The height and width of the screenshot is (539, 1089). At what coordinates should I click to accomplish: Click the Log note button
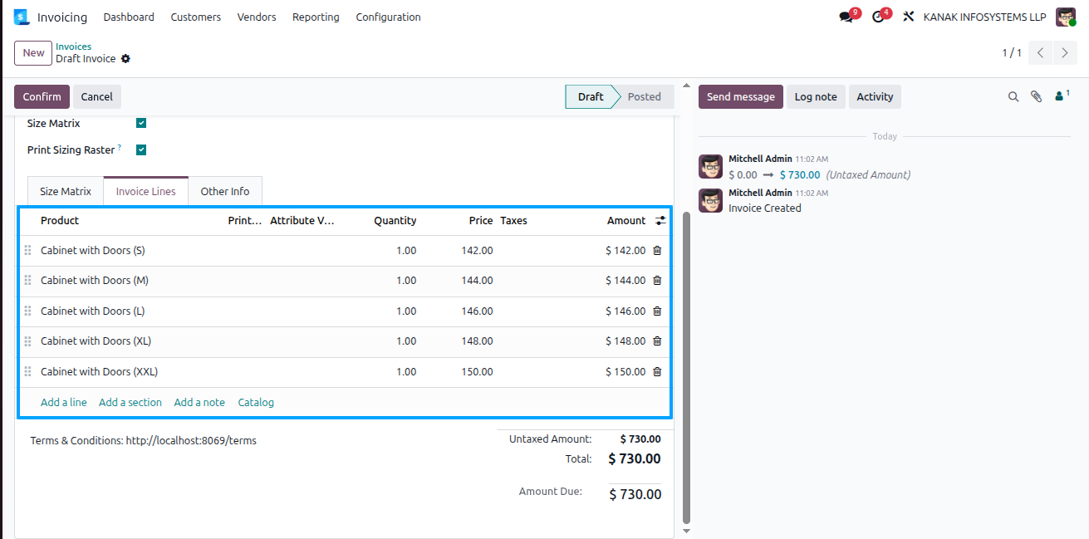pyautogui.click(x=816, y=96)
